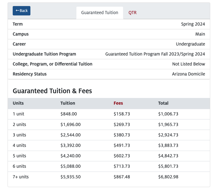
Task: Click the Total column header
Action: pos(163,103)
